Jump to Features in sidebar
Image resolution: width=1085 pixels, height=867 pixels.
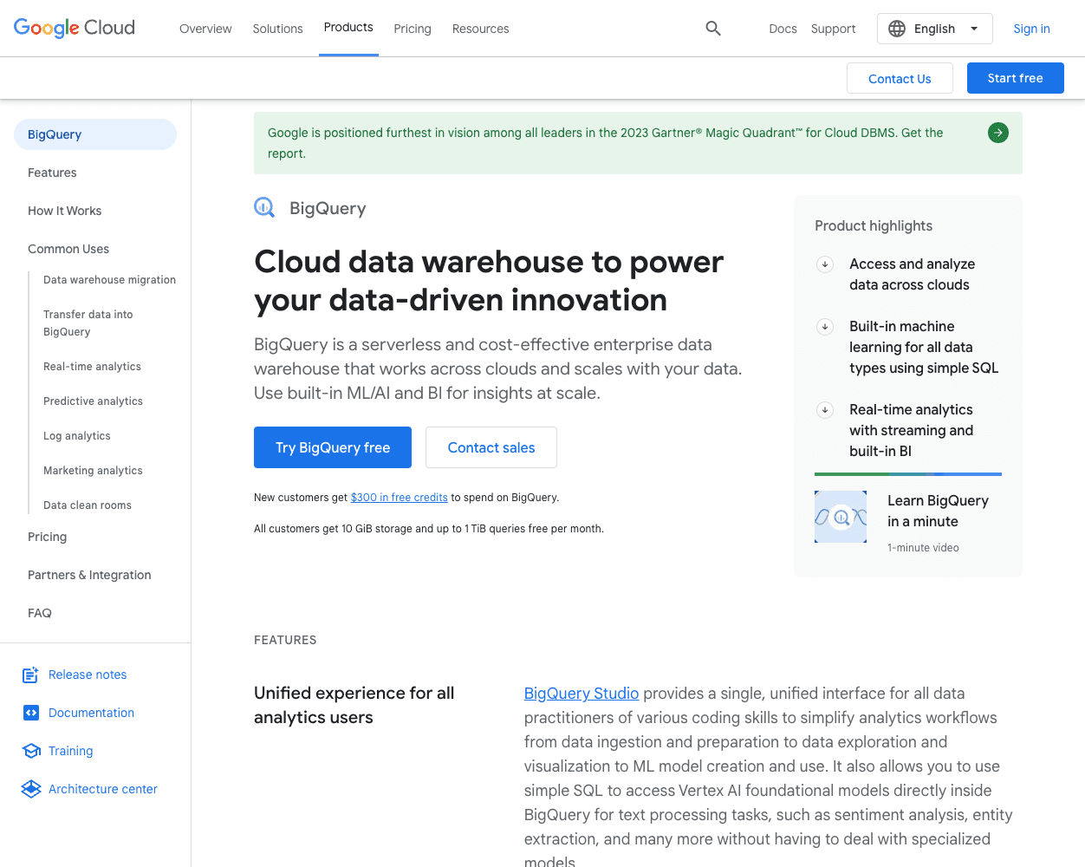pos(52,173)
